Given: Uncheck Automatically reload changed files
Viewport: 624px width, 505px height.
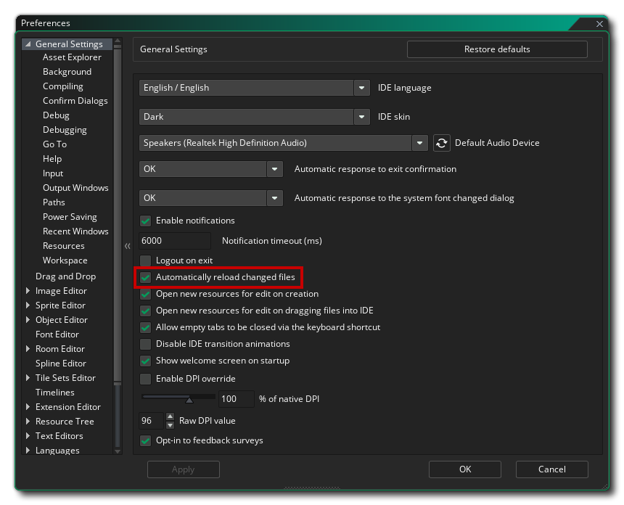Looking at the screenshot, I should [146, 277].
